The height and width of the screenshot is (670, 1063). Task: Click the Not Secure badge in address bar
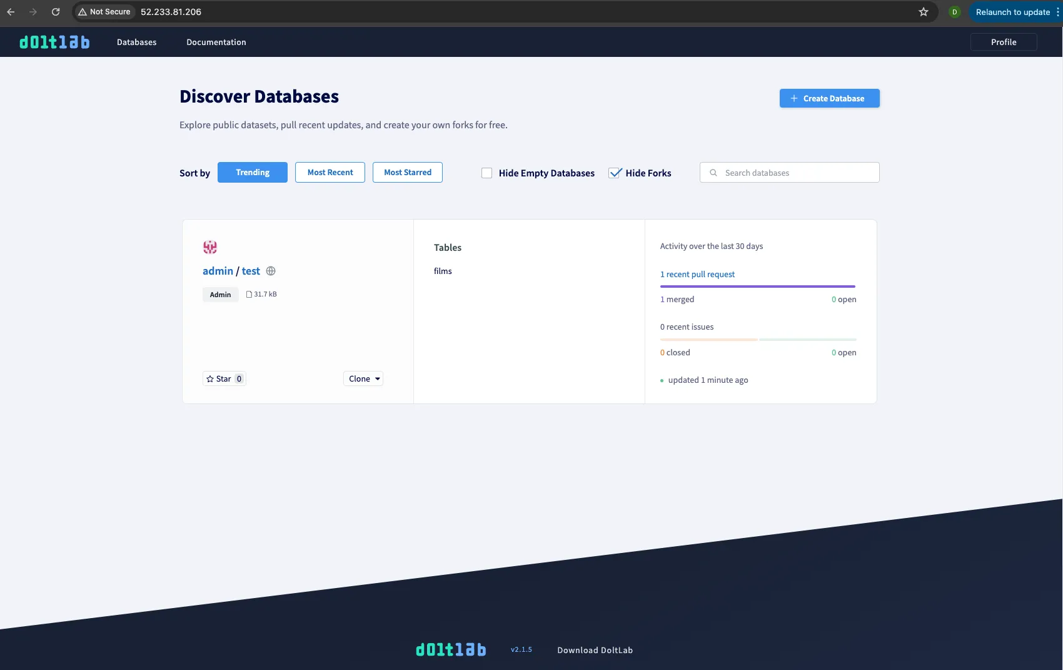(x=104, y=11)
